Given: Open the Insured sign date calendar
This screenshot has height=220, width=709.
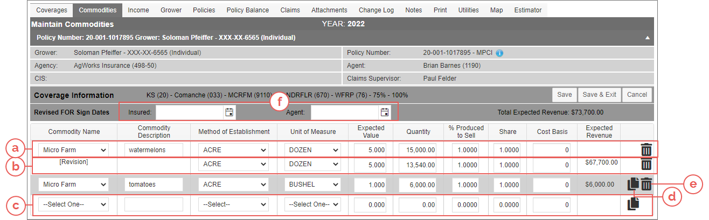Looking at the screenshot, I should (x=229, y=112).
